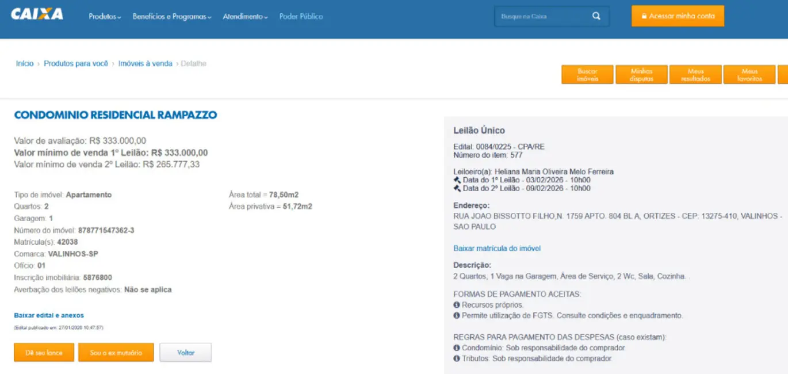Open Meus favoritos
Image resolution: width=788 pixels, height=374 pixels.
[x=749, y=75]
